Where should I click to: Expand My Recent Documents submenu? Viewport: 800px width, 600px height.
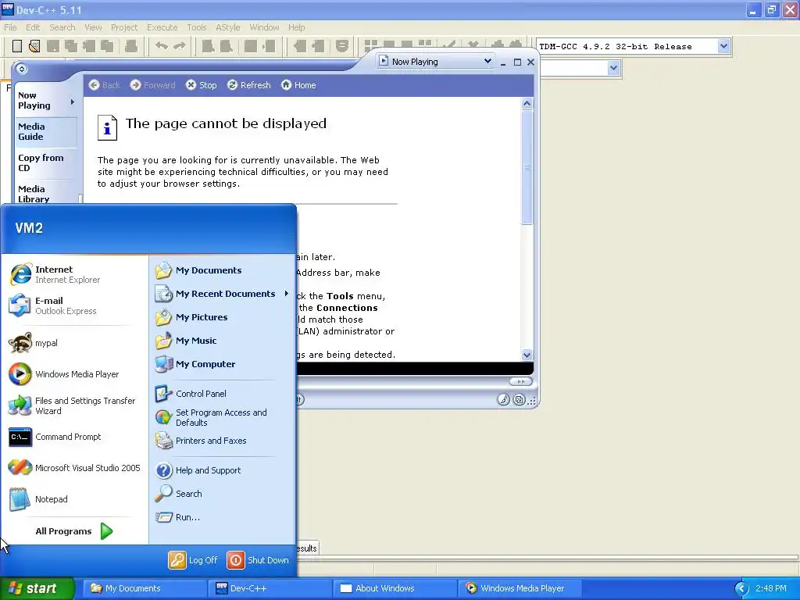[287, 294]
